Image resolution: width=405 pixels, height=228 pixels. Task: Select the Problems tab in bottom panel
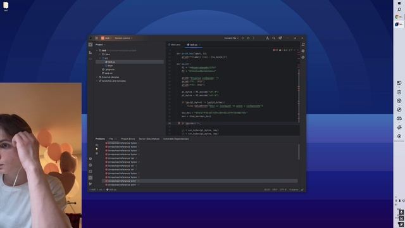pos(100,139)
